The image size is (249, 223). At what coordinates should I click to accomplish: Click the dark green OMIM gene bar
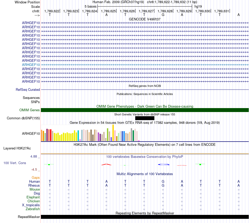[145, 110]
